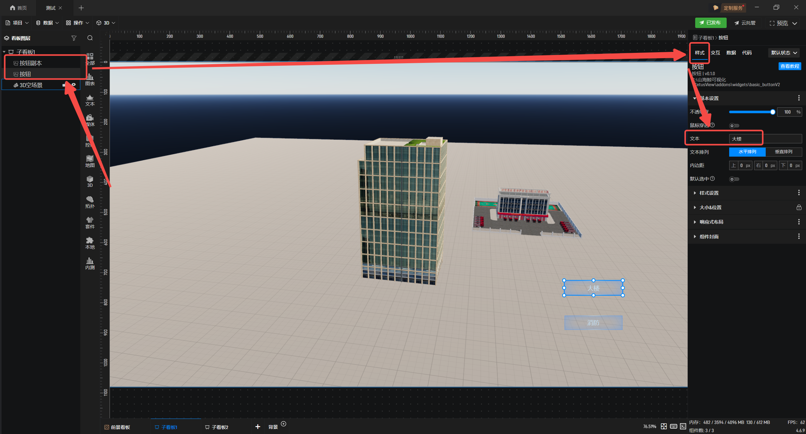The width and height of the screenshot is (806, 434).
Task: Click the 文本 input field containing 大楼
Action: [x=765, y=139]
